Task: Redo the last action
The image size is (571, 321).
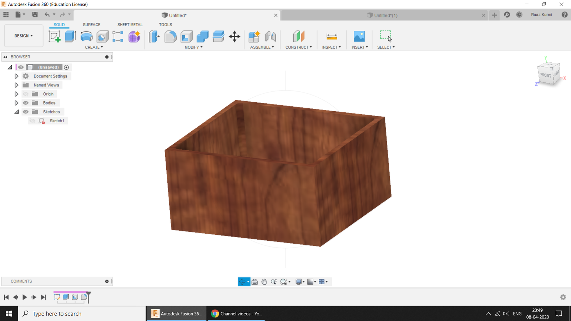Action: pos(62,15)
